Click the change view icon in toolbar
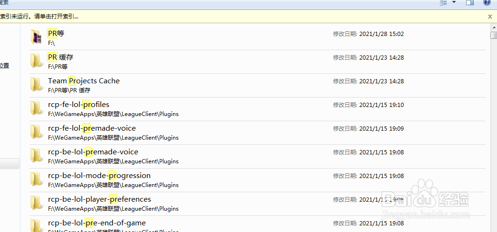Viewport: 497px width, 232px height. pyautogui.click(x=443, y=2)
